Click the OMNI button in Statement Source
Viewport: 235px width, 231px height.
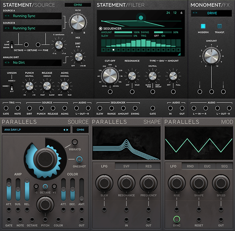click(78, 5)
